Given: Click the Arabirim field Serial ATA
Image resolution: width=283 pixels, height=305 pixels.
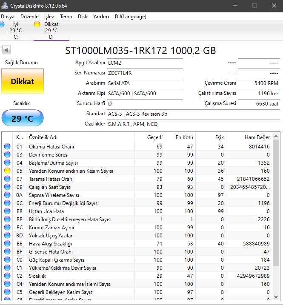Looking at the screenshot, I should [145, 83].
